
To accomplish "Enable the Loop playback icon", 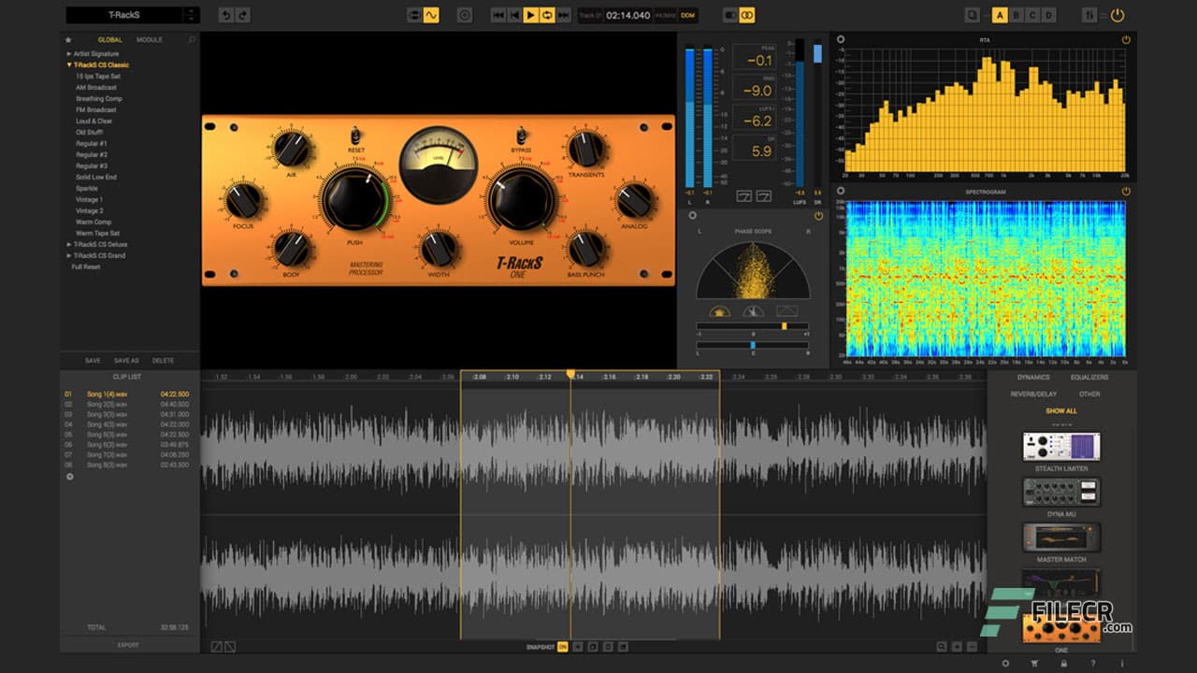I will (546, 15).
